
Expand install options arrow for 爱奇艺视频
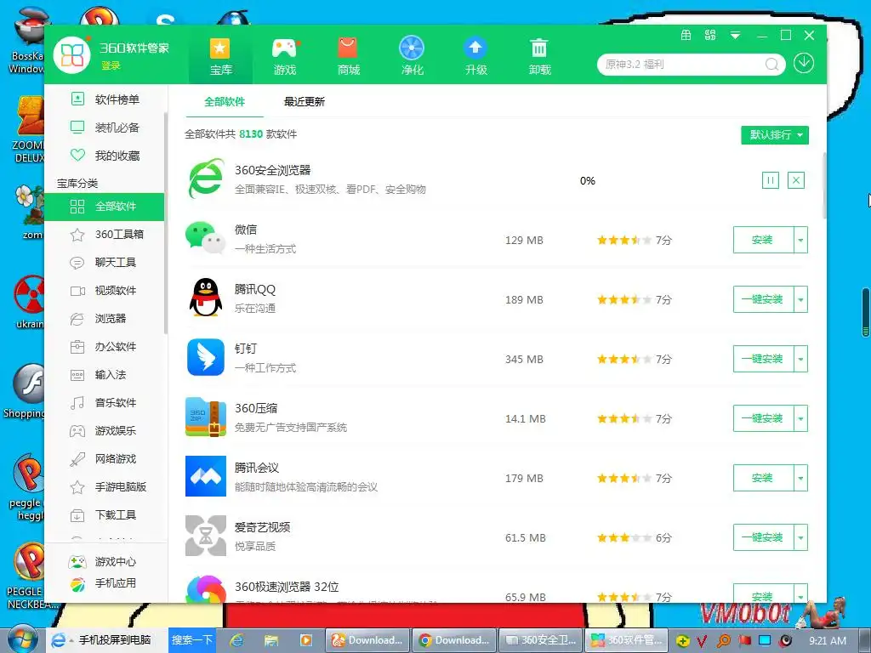point(800,537)
